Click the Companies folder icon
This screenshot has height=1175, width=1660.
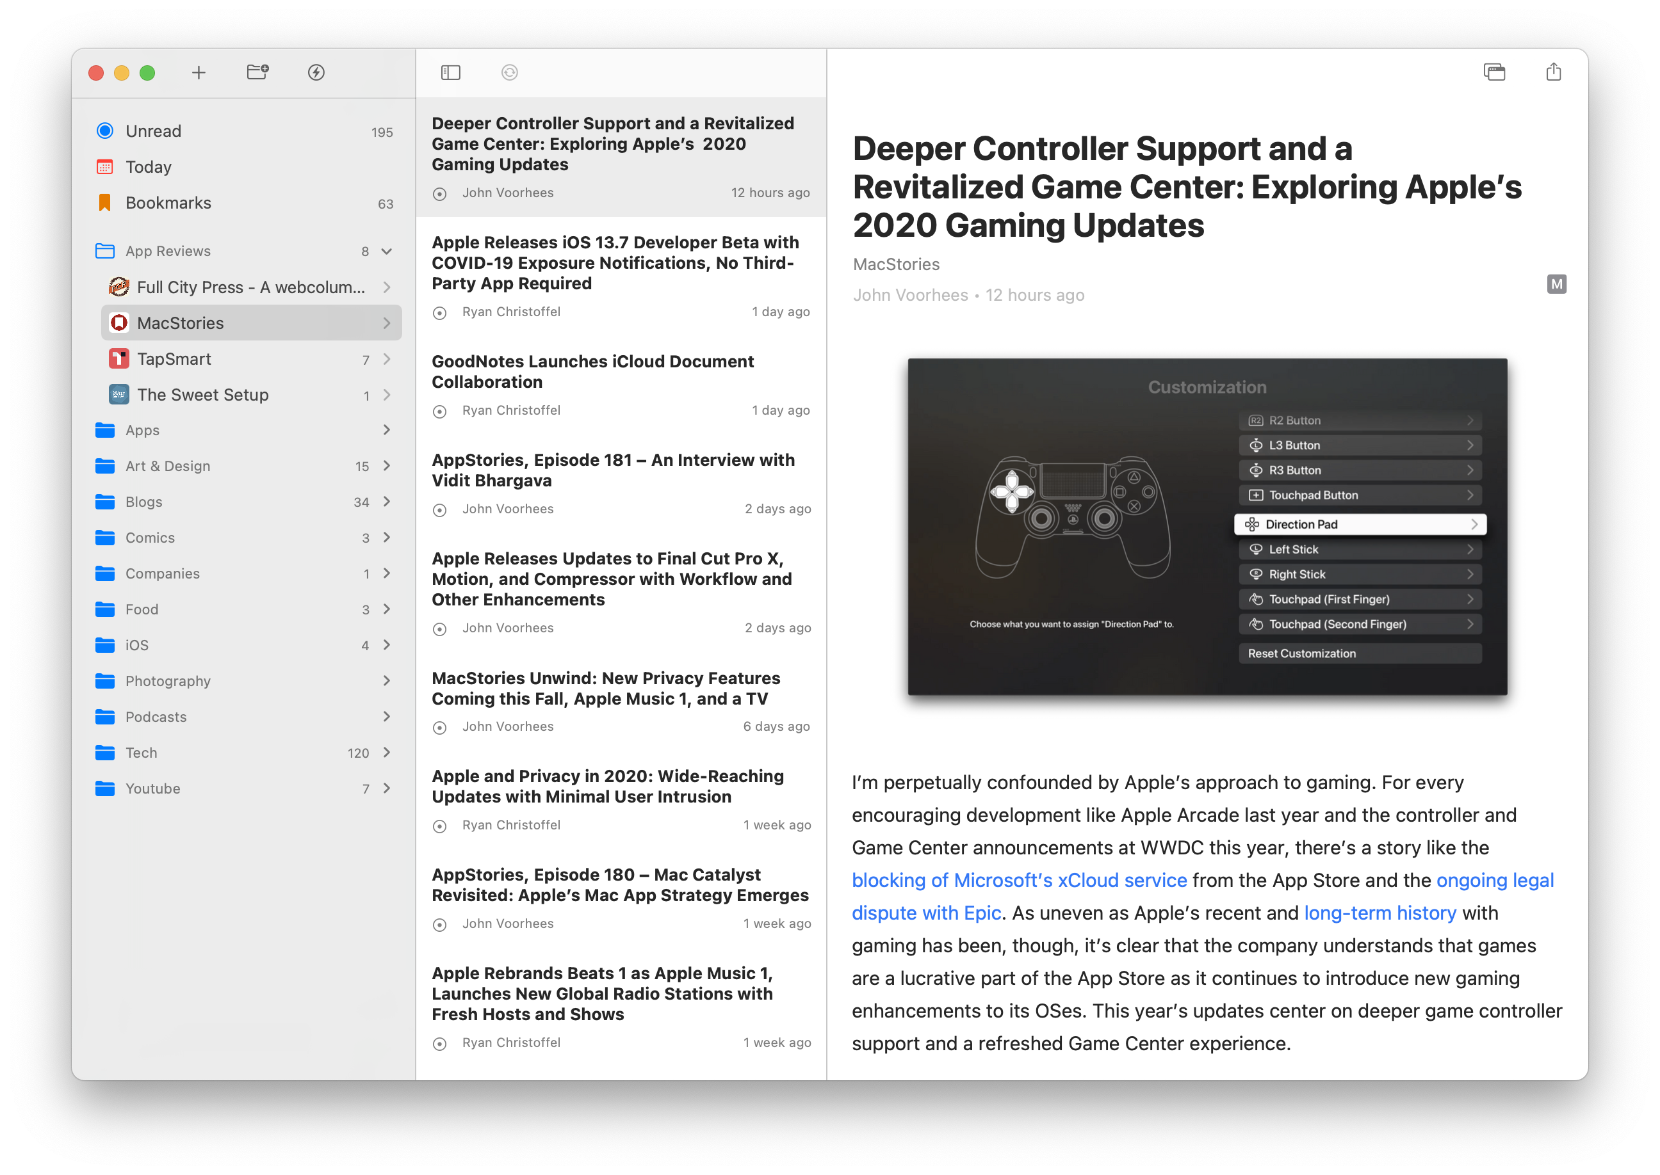105,574
